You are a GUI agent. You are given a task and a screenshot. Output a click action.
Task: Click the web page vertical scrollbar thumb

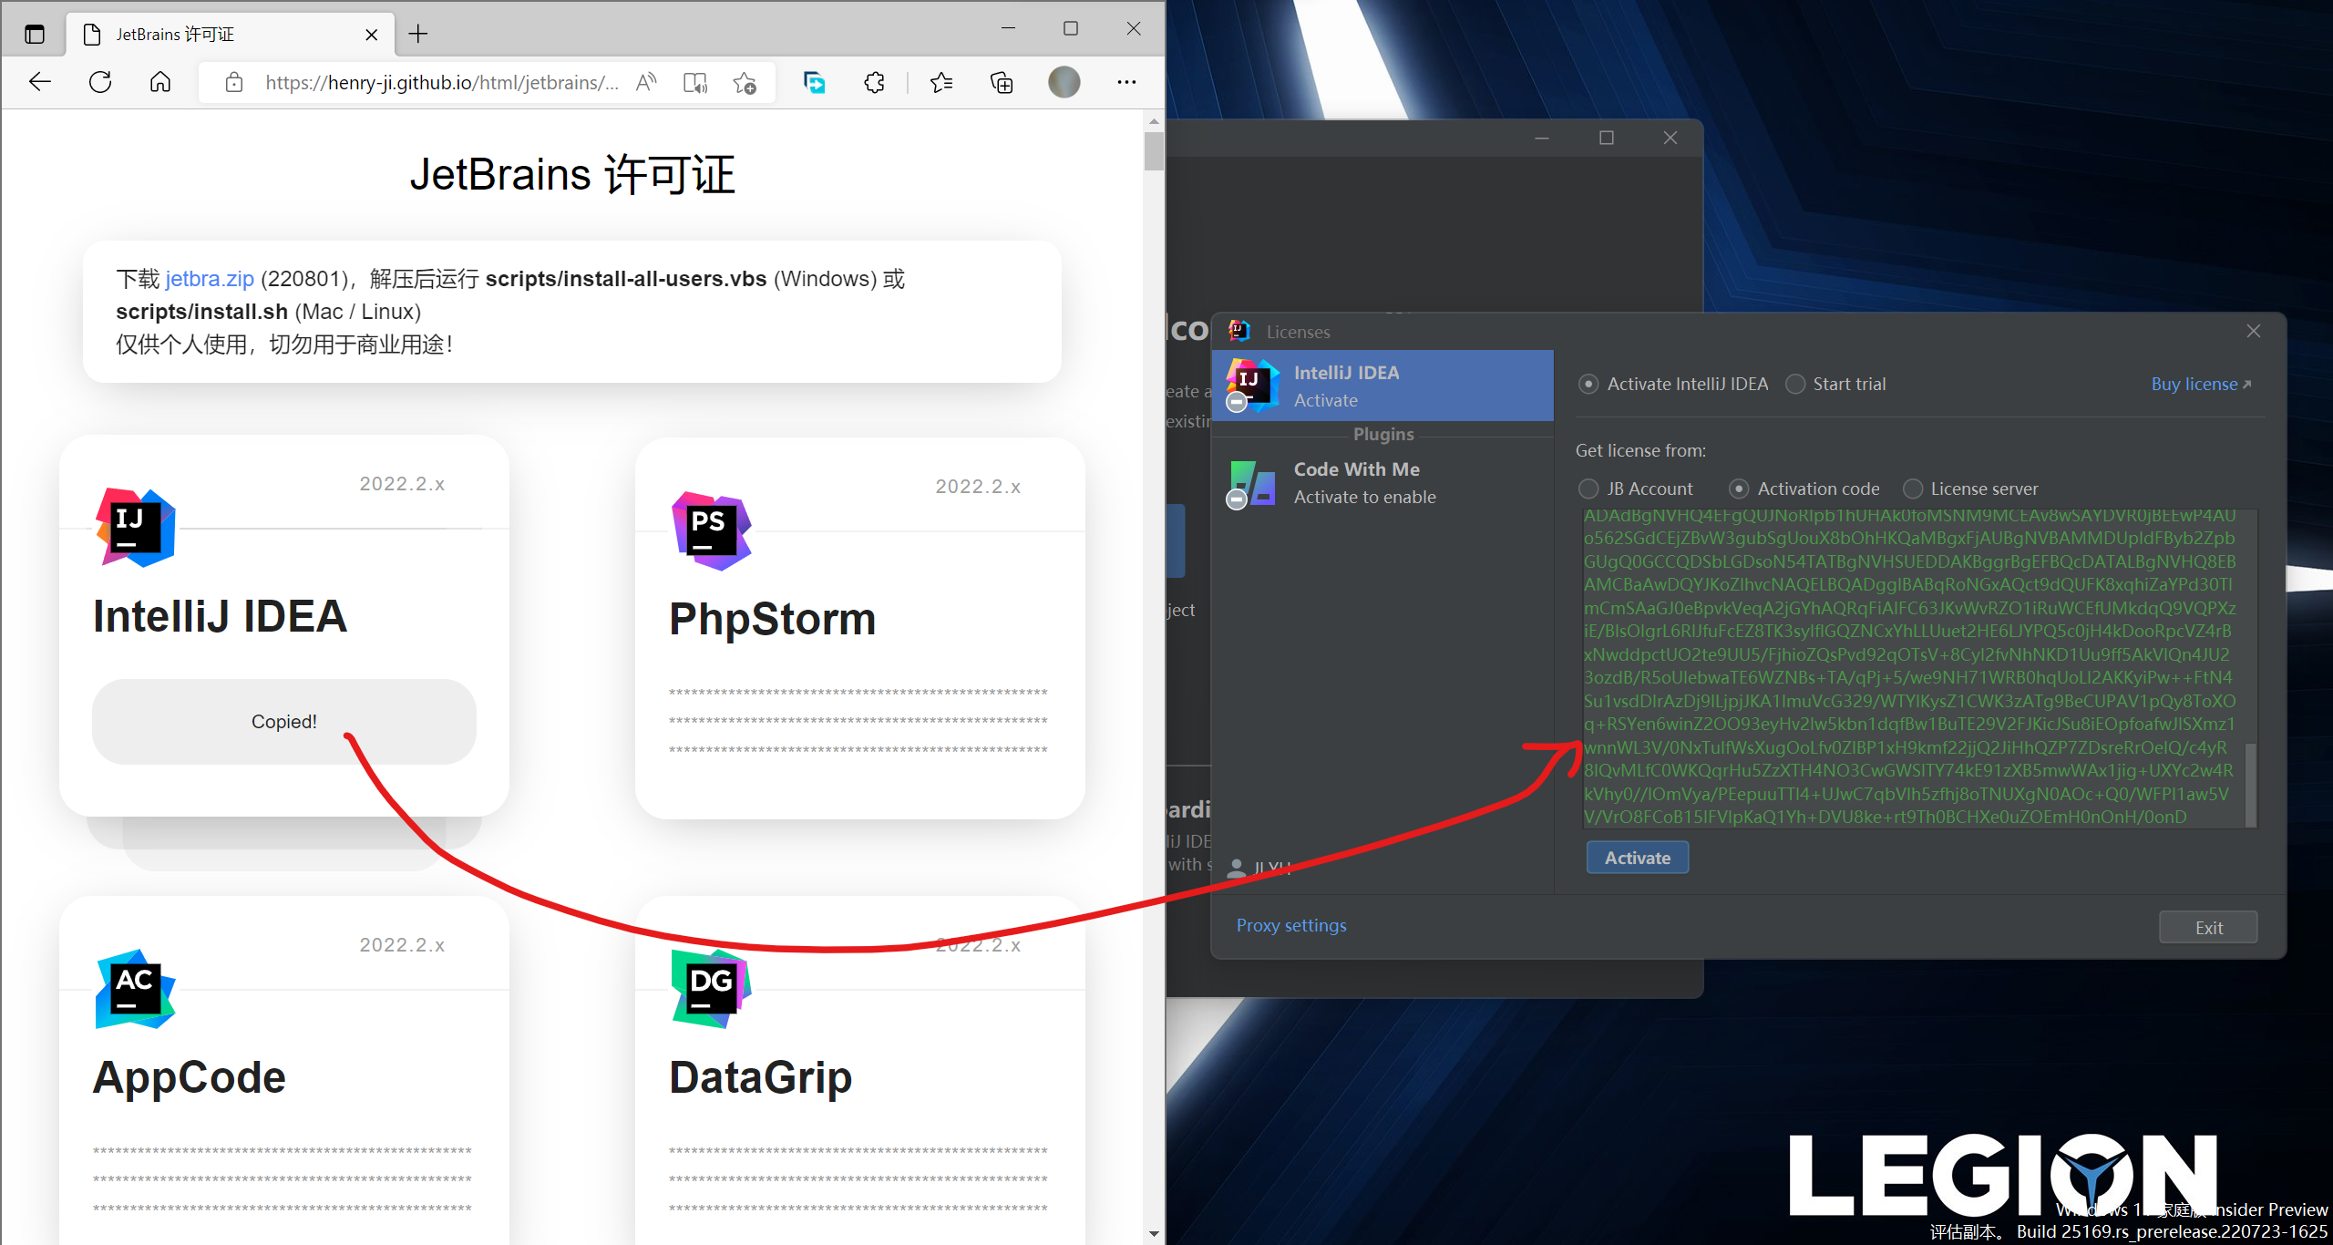1154,151
